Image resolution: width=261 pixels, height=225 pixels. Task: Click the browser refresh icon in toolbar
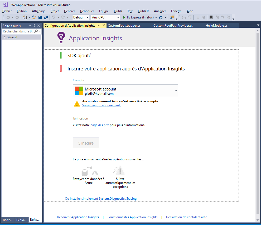coord(161,17)
